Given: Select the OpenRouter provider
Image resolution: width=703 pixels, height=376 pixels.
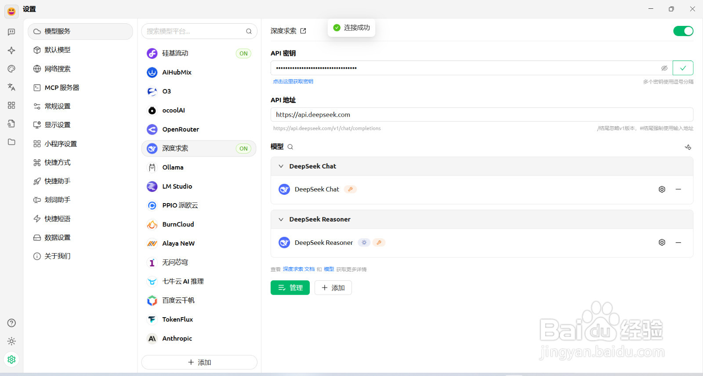Looking at the screenshot, I should click(199, 129).
